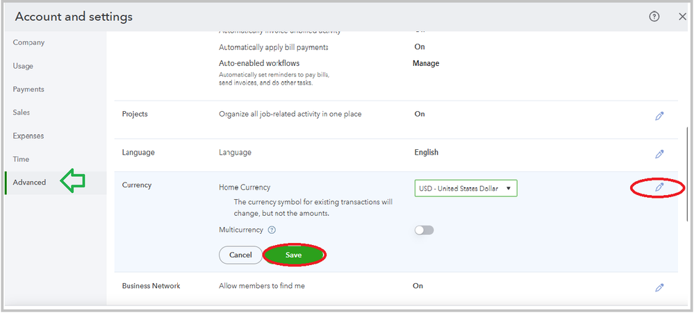Click the help question mark icon
Image resolution: width=694 pixels, height=313 pixels.
pos(654,17)
